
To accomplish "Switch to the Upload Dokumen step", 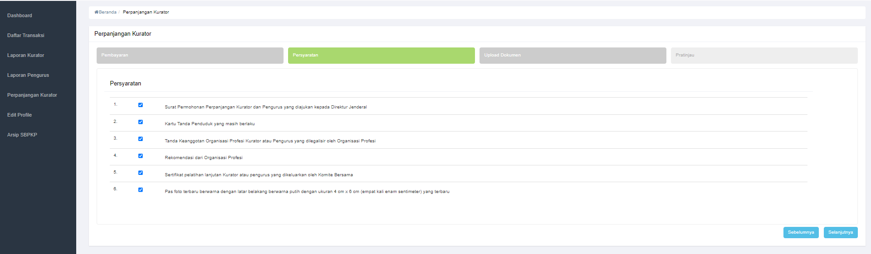I will click(573, 55).
